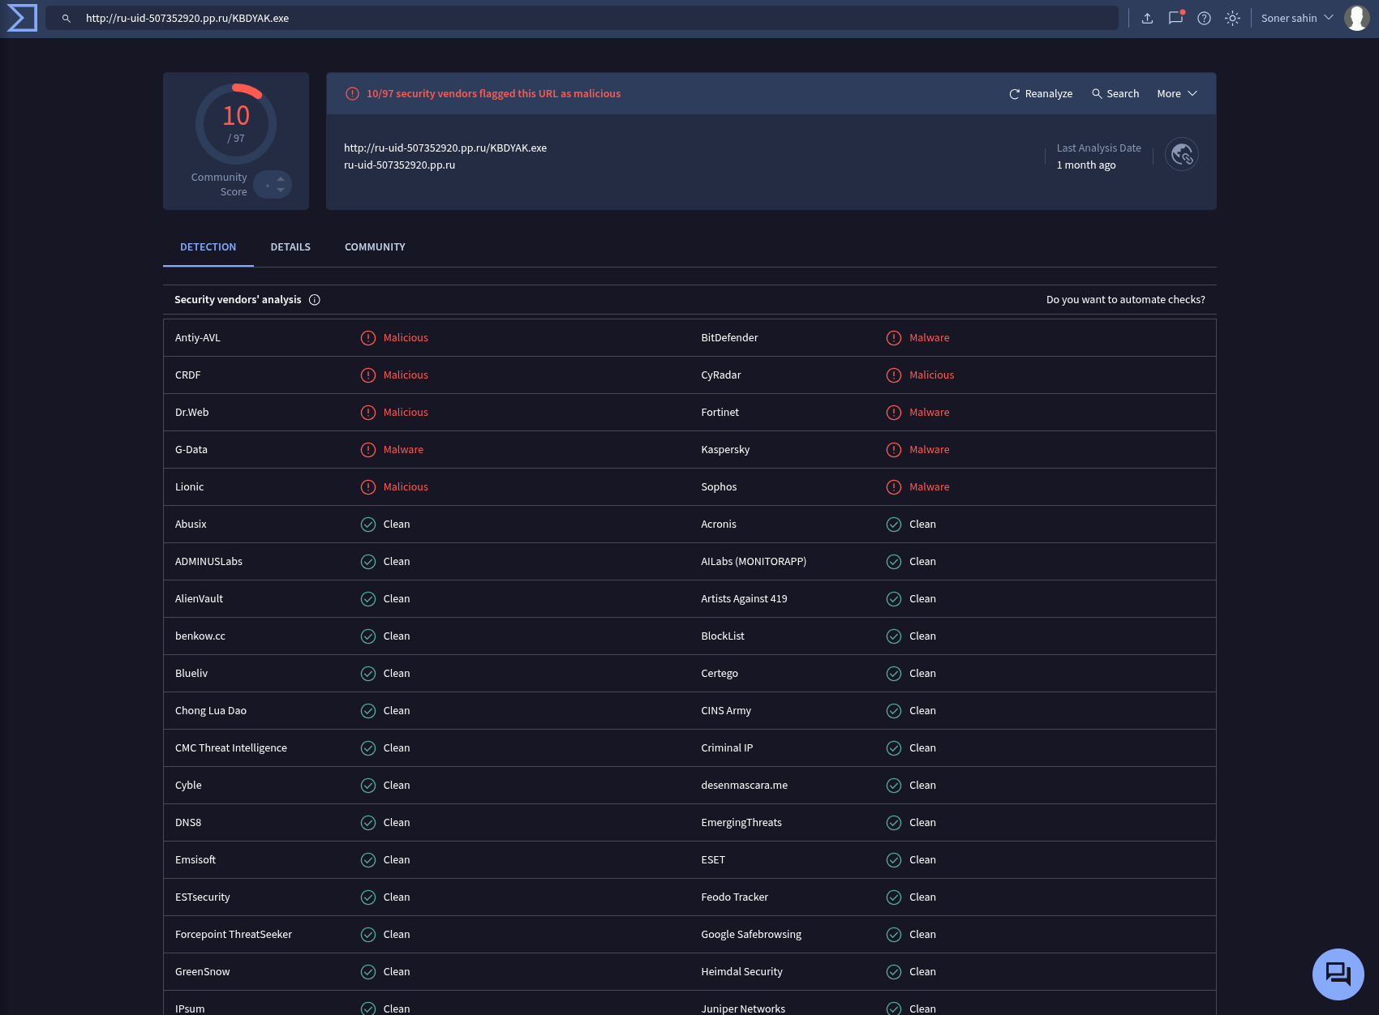Click the malicious alert icon in banner
Image resolution: width=1379 pixels, height=1015 pixels.
pyautogui.click(x=352, y=93)
